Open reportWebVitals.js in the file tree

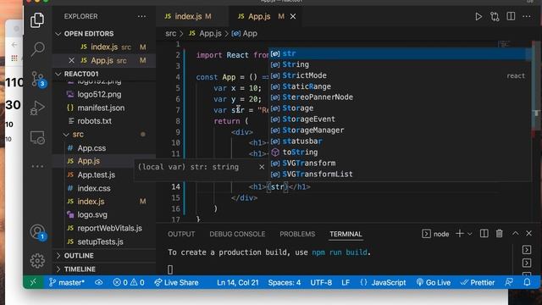coord(109,228)
